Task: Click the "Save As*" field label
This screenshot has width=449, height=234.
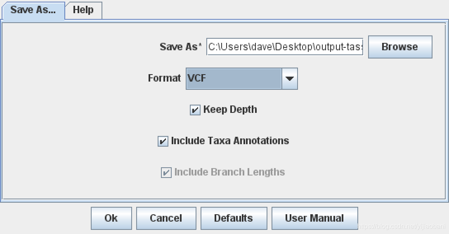Action: point(179,47)
